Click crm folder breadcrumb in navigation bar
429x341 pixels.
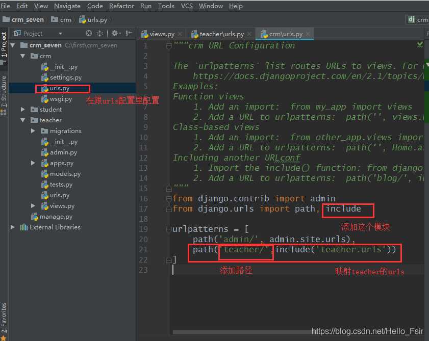(61, 20)
